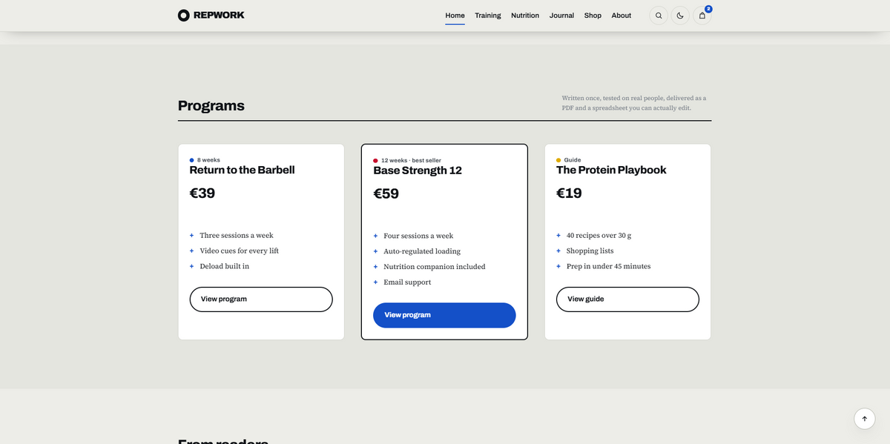
Task: Click View guide for Protein Playbook
Action: (627, 299)
